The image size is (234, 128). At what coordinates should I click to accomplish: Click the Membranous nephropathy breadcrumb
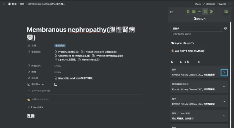[46, 4]
